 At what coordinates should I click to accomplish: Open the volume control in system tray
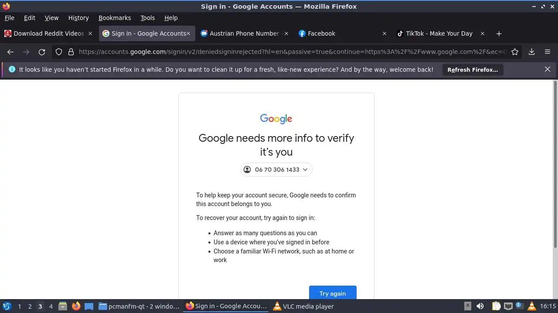480,306
